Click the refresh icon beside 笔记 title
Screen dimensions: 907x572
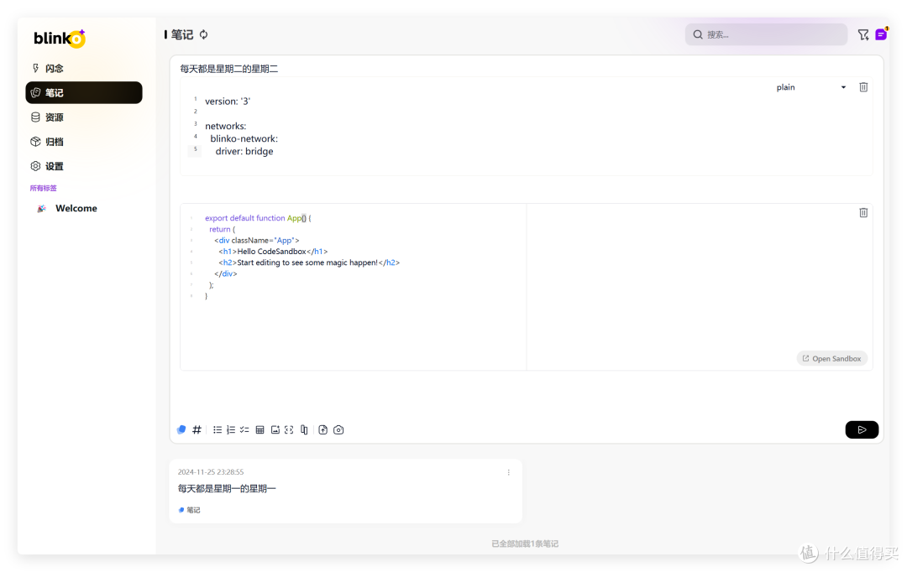click(203, 34)
